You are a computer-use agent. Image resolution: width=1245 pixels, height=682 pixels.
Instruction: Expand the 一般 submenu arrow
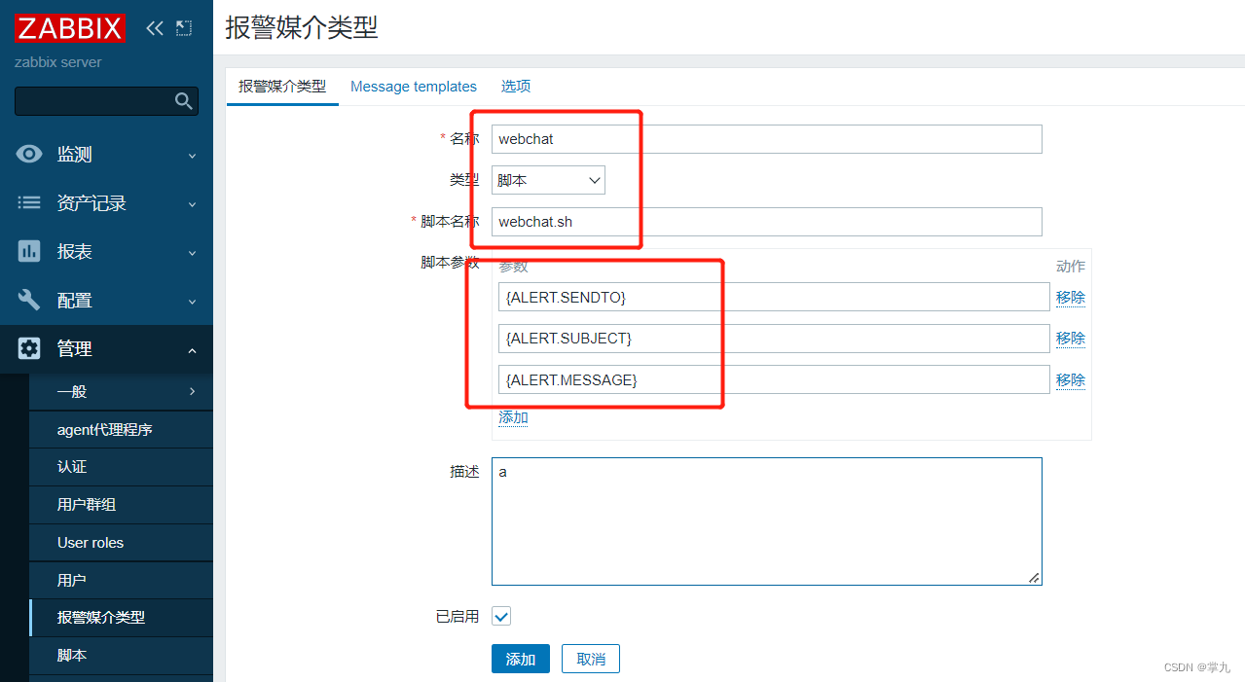(x=192, y=391)
